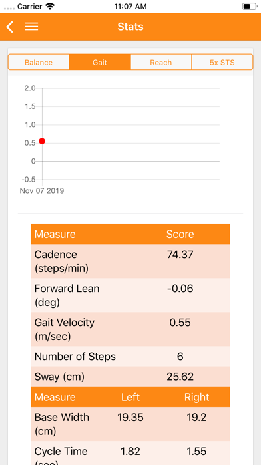Open the Reach tab
This screenshot has width=261, height=465.
coord(161,63)
